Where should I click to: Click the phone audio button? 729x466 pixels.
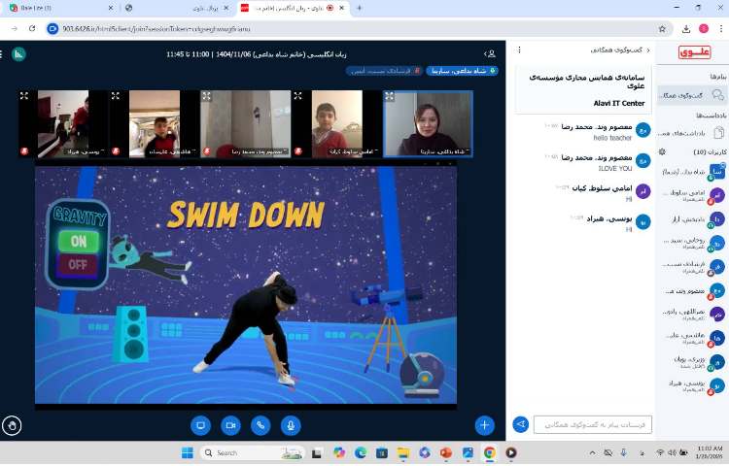260,425
